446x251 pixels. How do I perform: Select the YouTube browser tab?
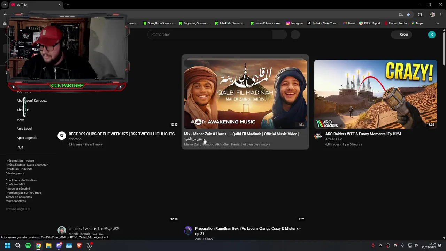(x=35, y=5)
